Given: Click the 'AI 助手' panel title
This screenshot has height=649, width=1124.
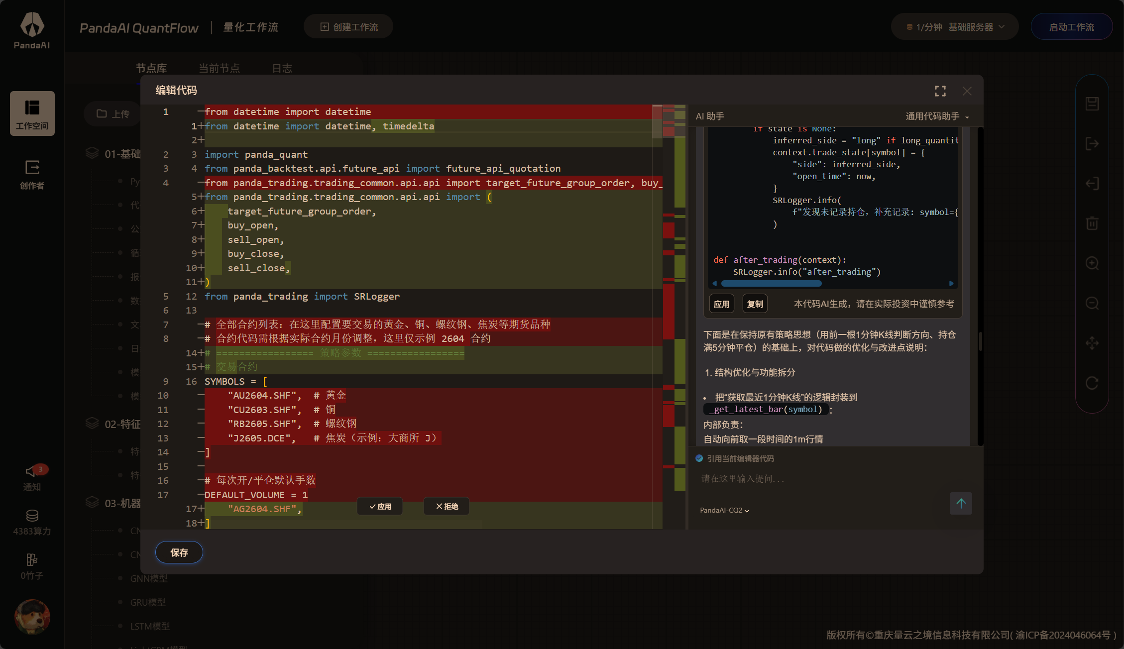Looking at the screenshot, I should tap(710, 116).
